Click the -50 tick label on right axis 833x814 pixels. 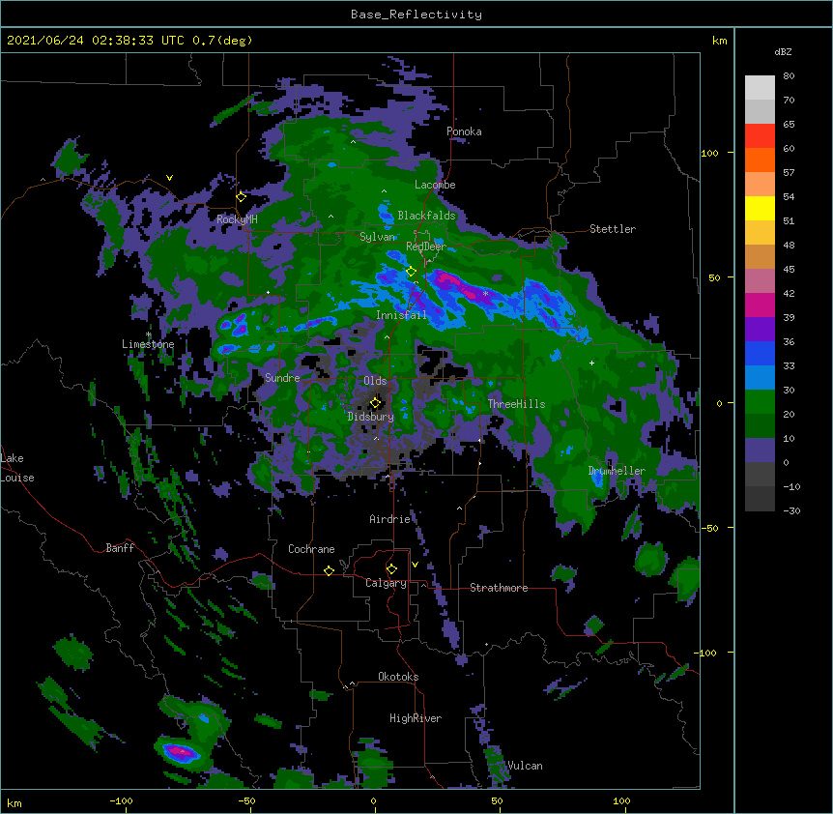pos(709,528)
